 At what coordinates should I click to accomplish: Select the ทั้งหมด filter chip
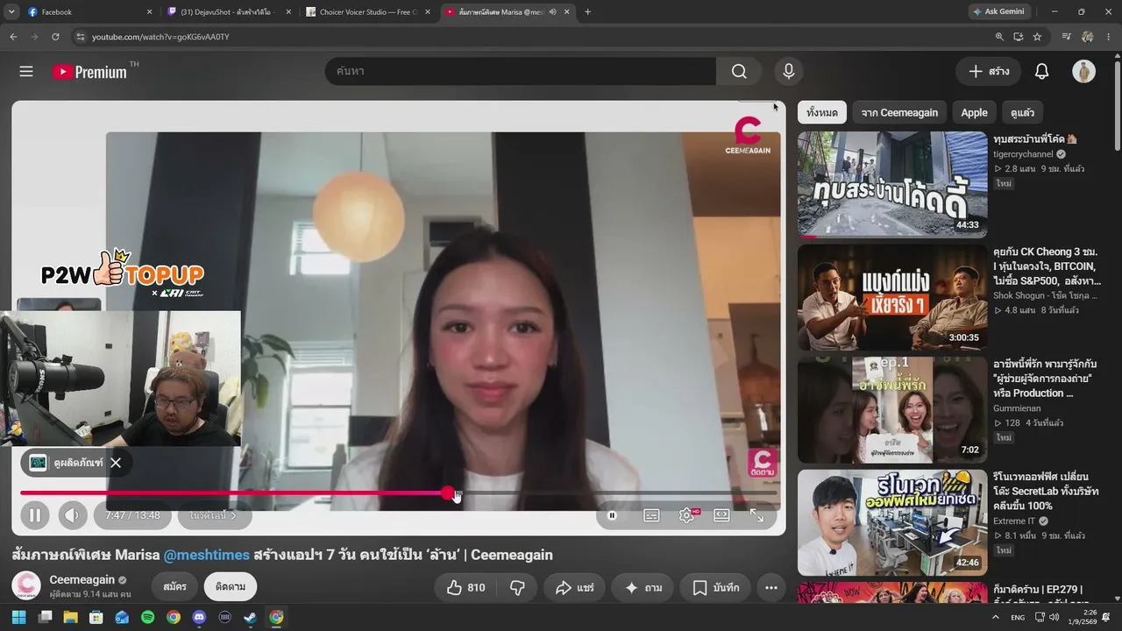pos(822,112)
